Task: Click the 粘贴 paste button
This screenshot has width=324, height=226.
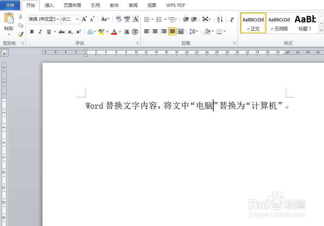Action: pyautogui.click(x=9, y=22)
